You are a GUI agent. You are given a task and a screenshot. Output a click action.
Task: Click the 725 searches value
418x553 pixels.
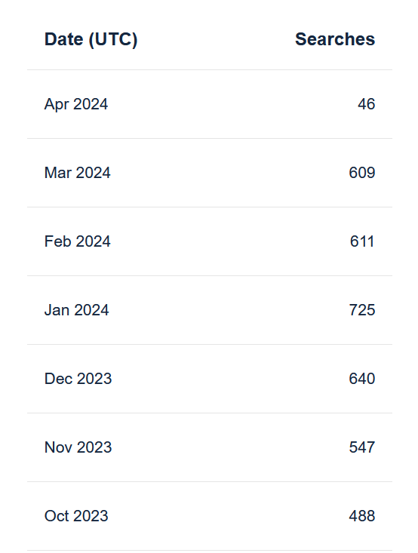pos(362,310)
